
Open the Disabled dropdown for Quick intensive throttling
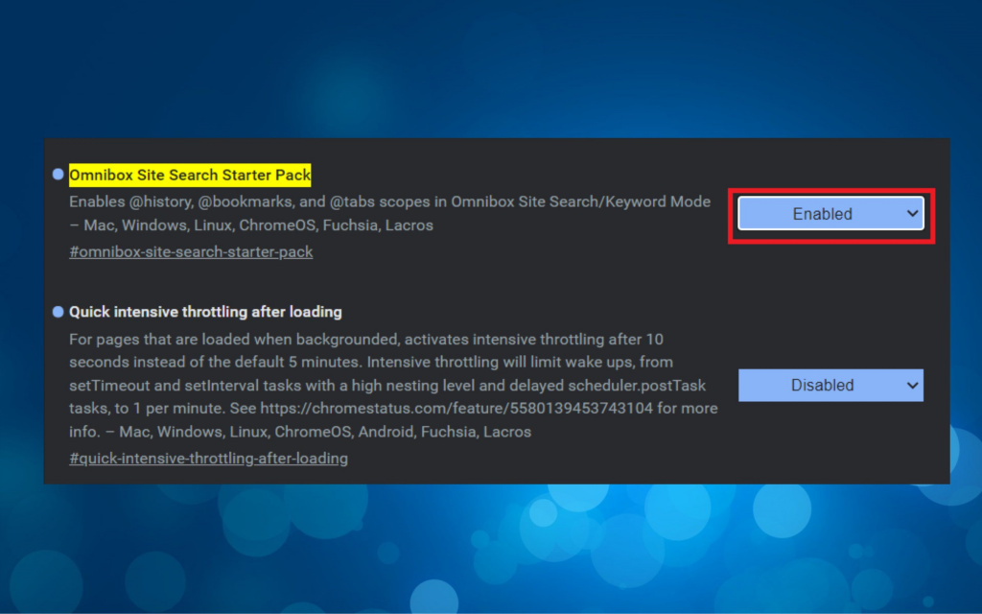tap(830, 385)
